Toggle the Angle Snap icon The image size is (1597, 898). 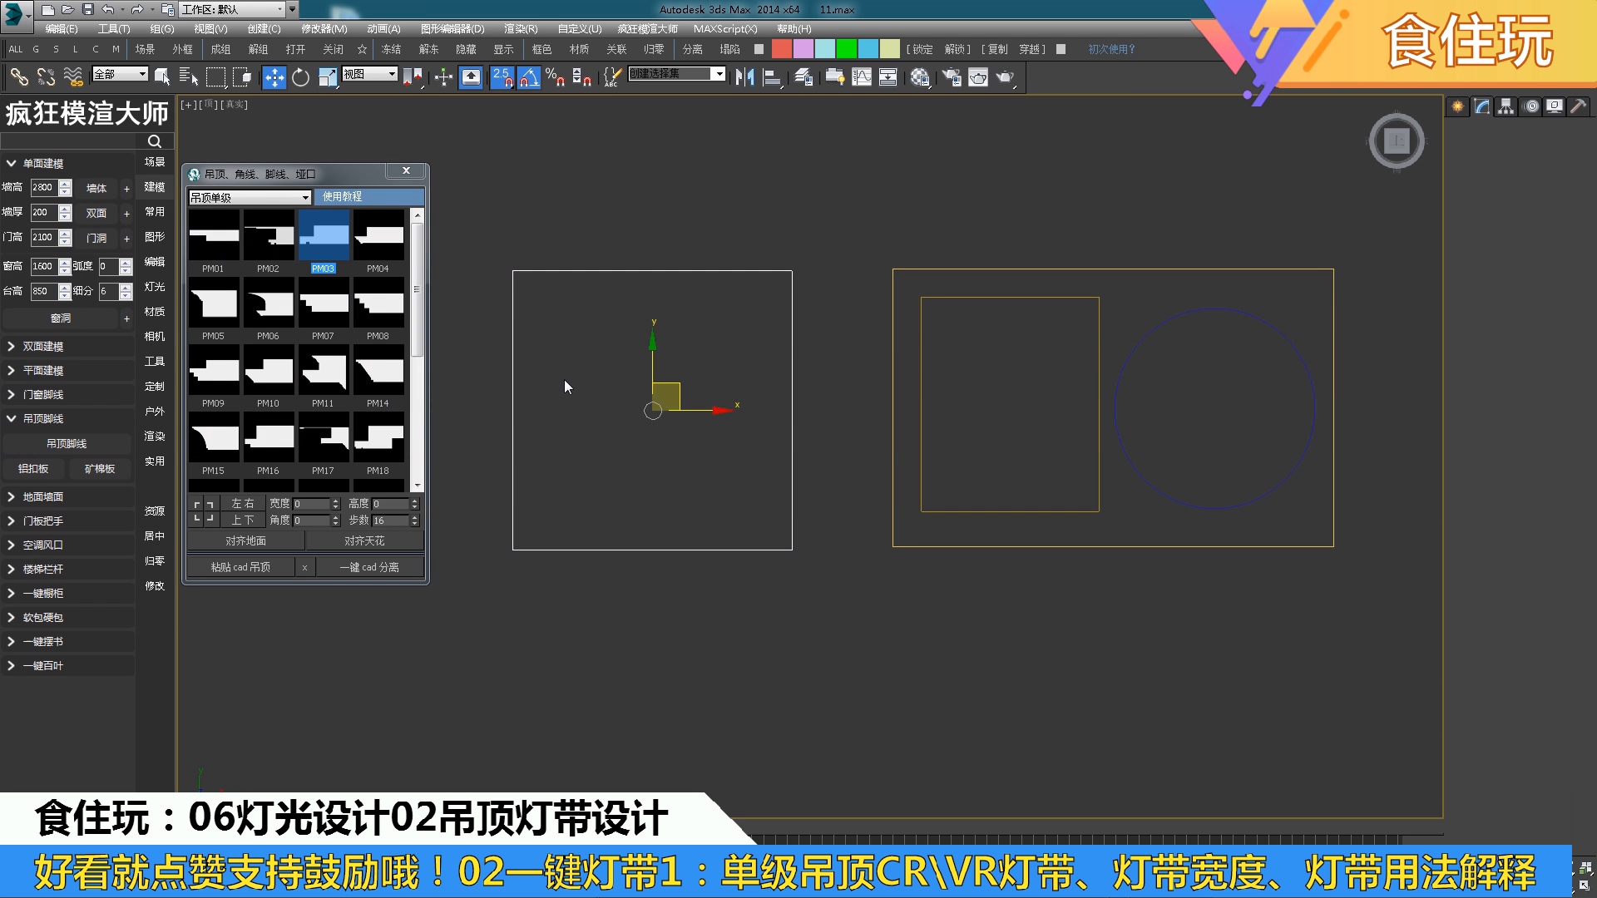pos(529,77)
